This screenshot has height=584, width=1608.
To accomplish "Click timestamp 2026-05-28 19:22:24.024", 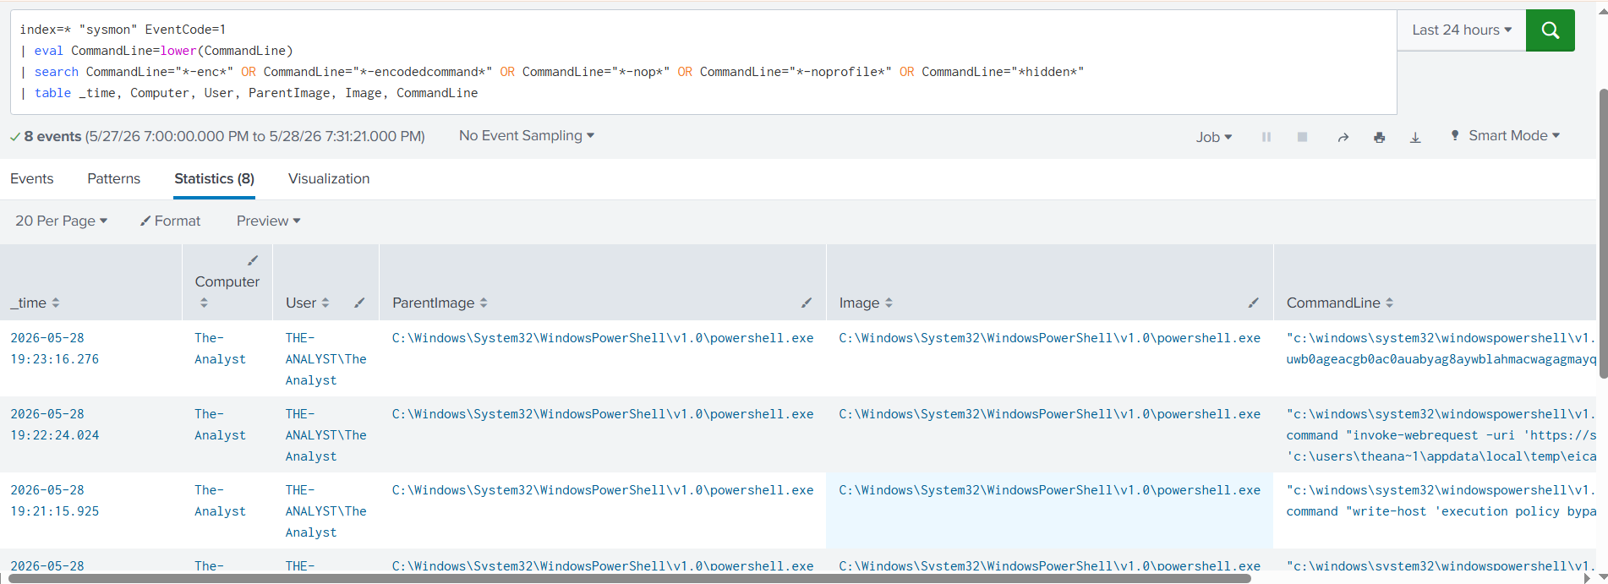I will tap(54, 424).
